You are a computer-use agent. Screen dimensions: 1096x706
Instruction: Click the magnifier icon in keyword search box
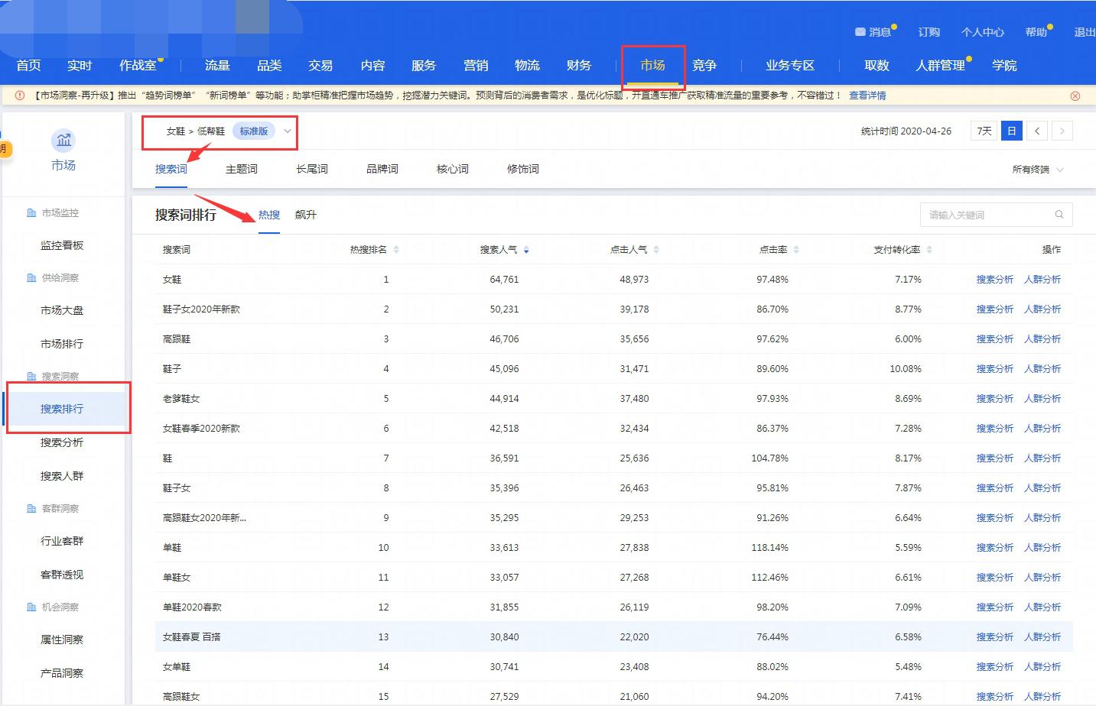pos(1059,215)
